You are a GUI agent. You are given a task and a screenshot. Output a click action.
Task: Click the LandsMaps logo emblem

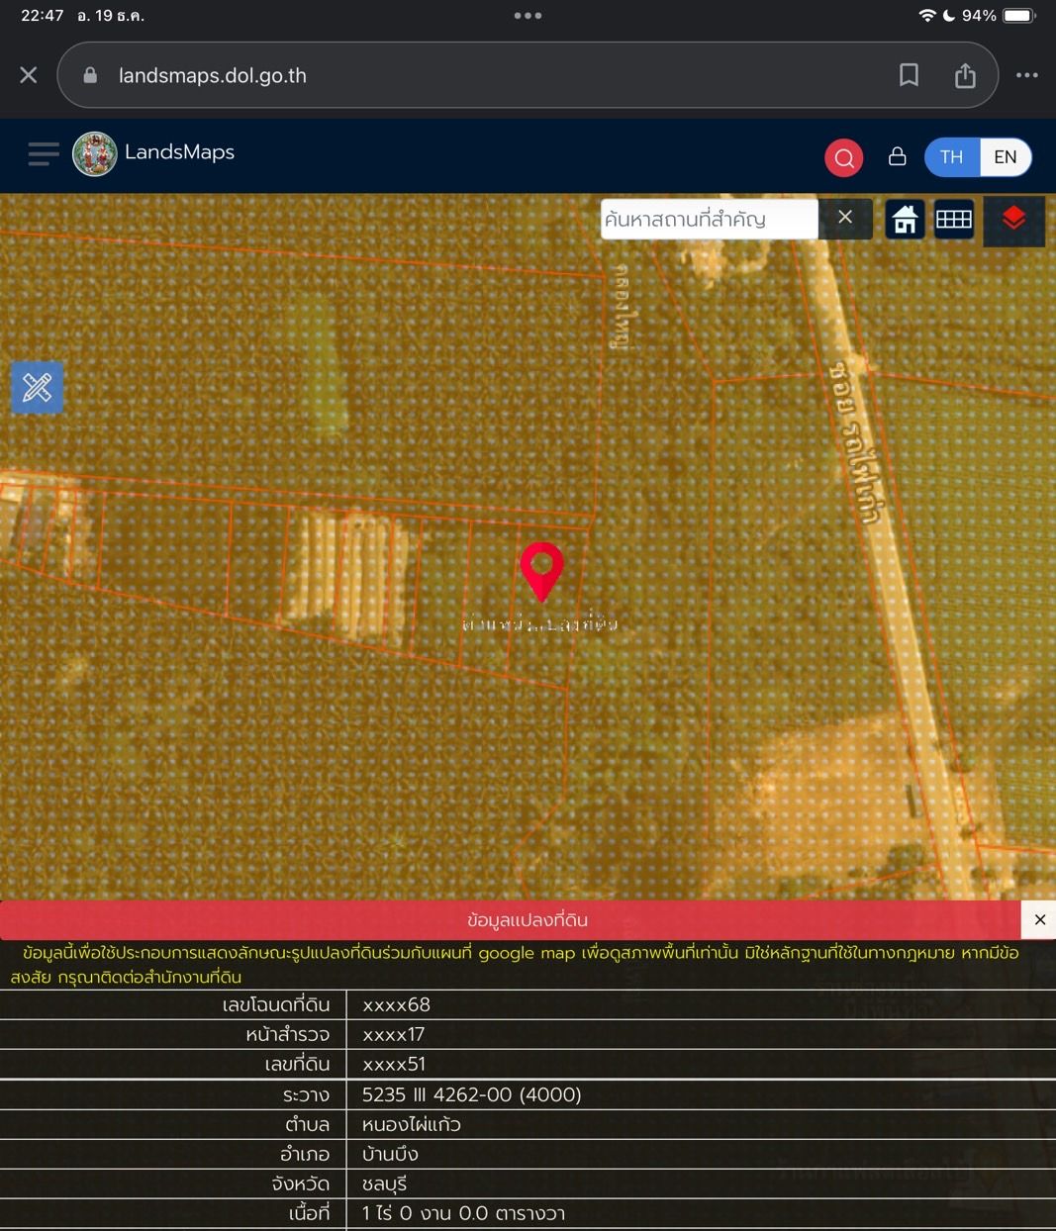(x=95, y=154)
